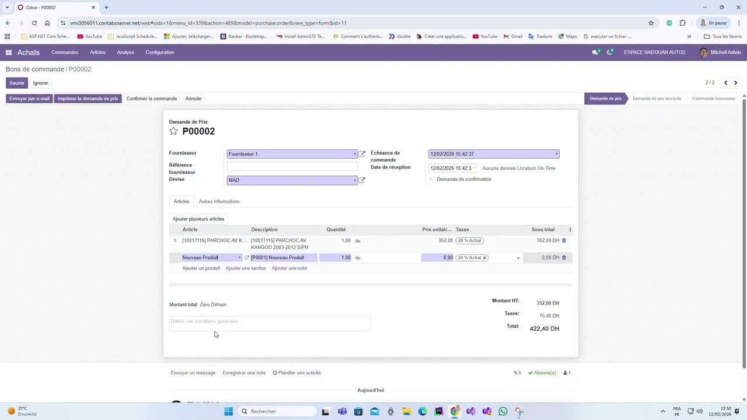Toggle Demande de confirmation checkbox
Screen dimensions: 747x420
(x=431, y=179)
